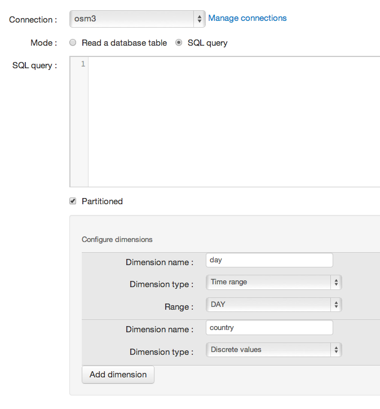Image resolution: width=380 pixels, height=409 pixels.
Task: Click the SQL query : field label
Action: click(x=34, y=65)
